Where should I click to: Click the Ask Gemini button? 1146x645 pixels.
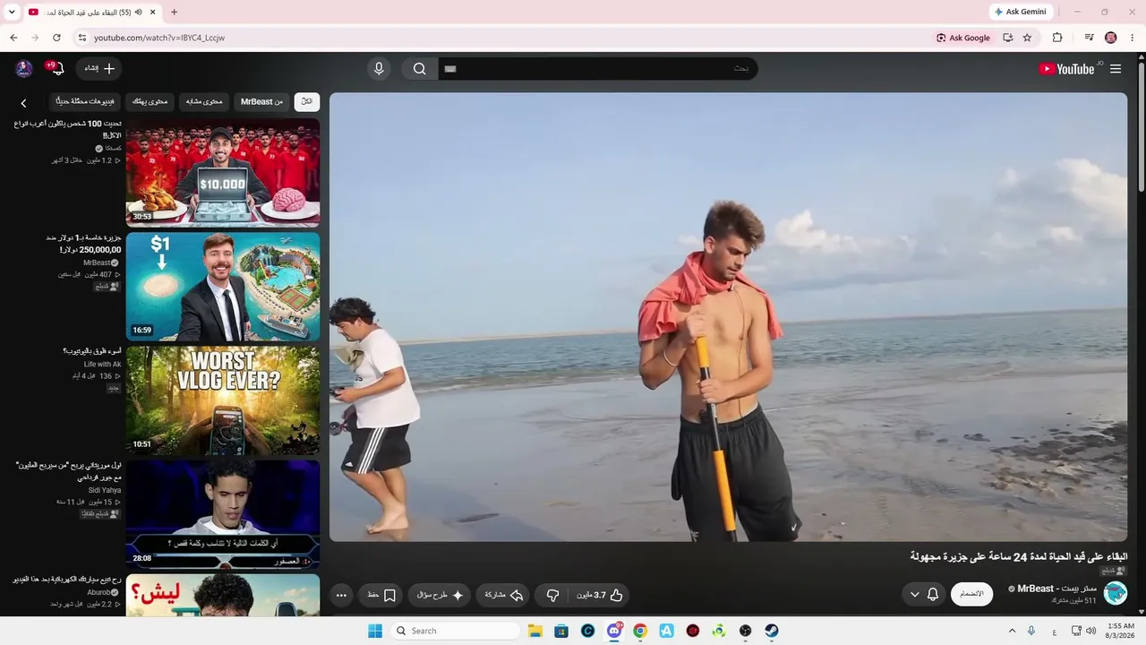[x=1021, y=12]
